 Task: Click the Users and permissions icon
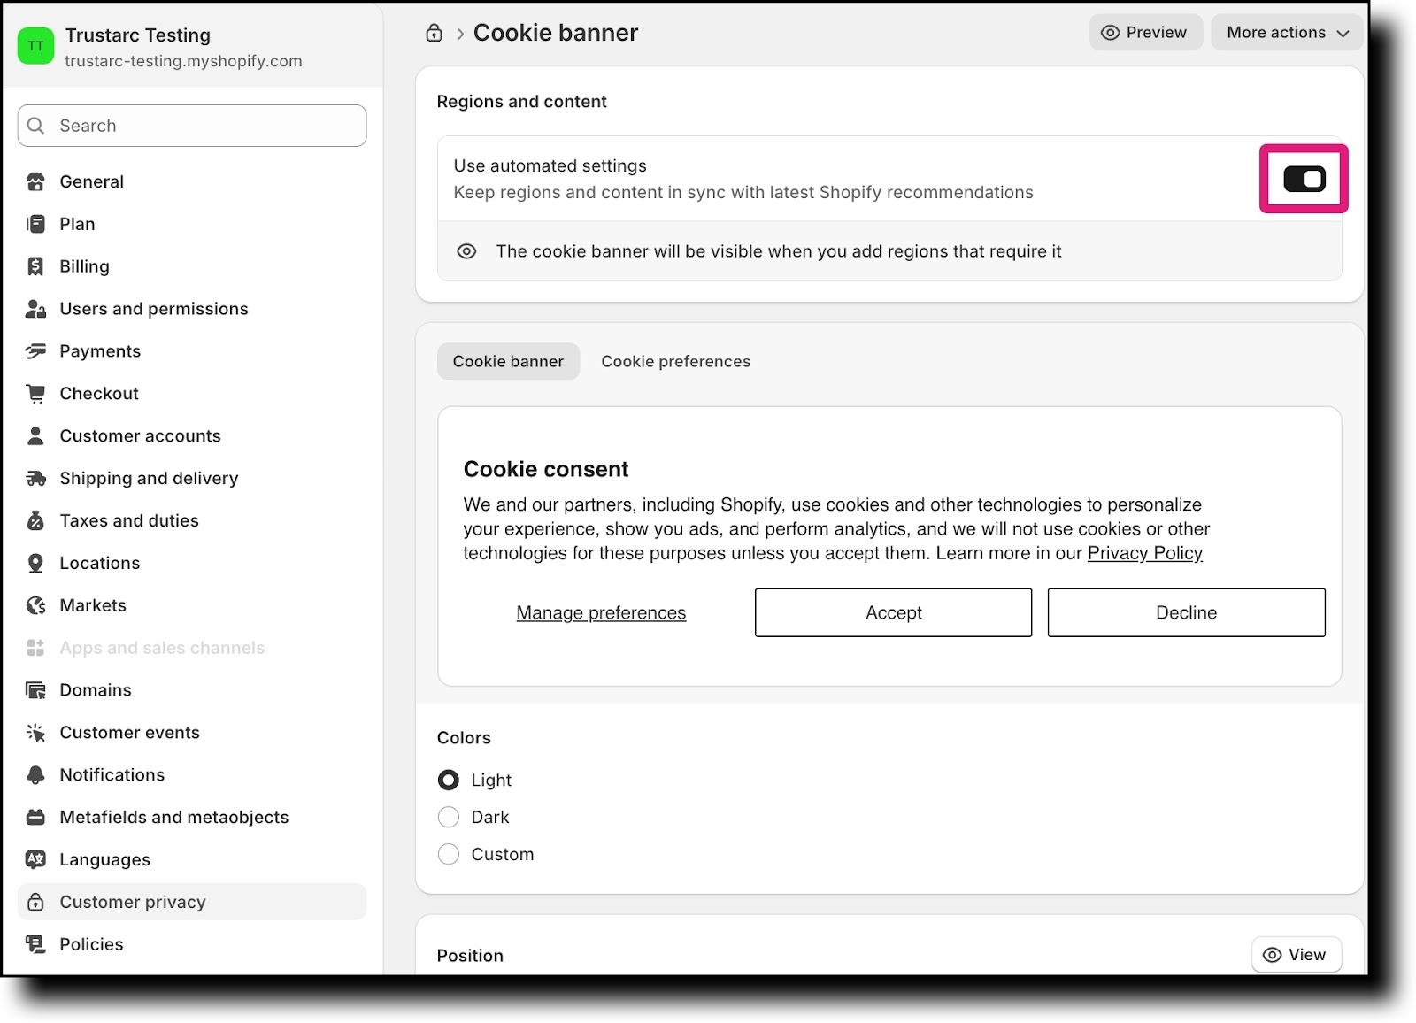[x=35, y=309]
